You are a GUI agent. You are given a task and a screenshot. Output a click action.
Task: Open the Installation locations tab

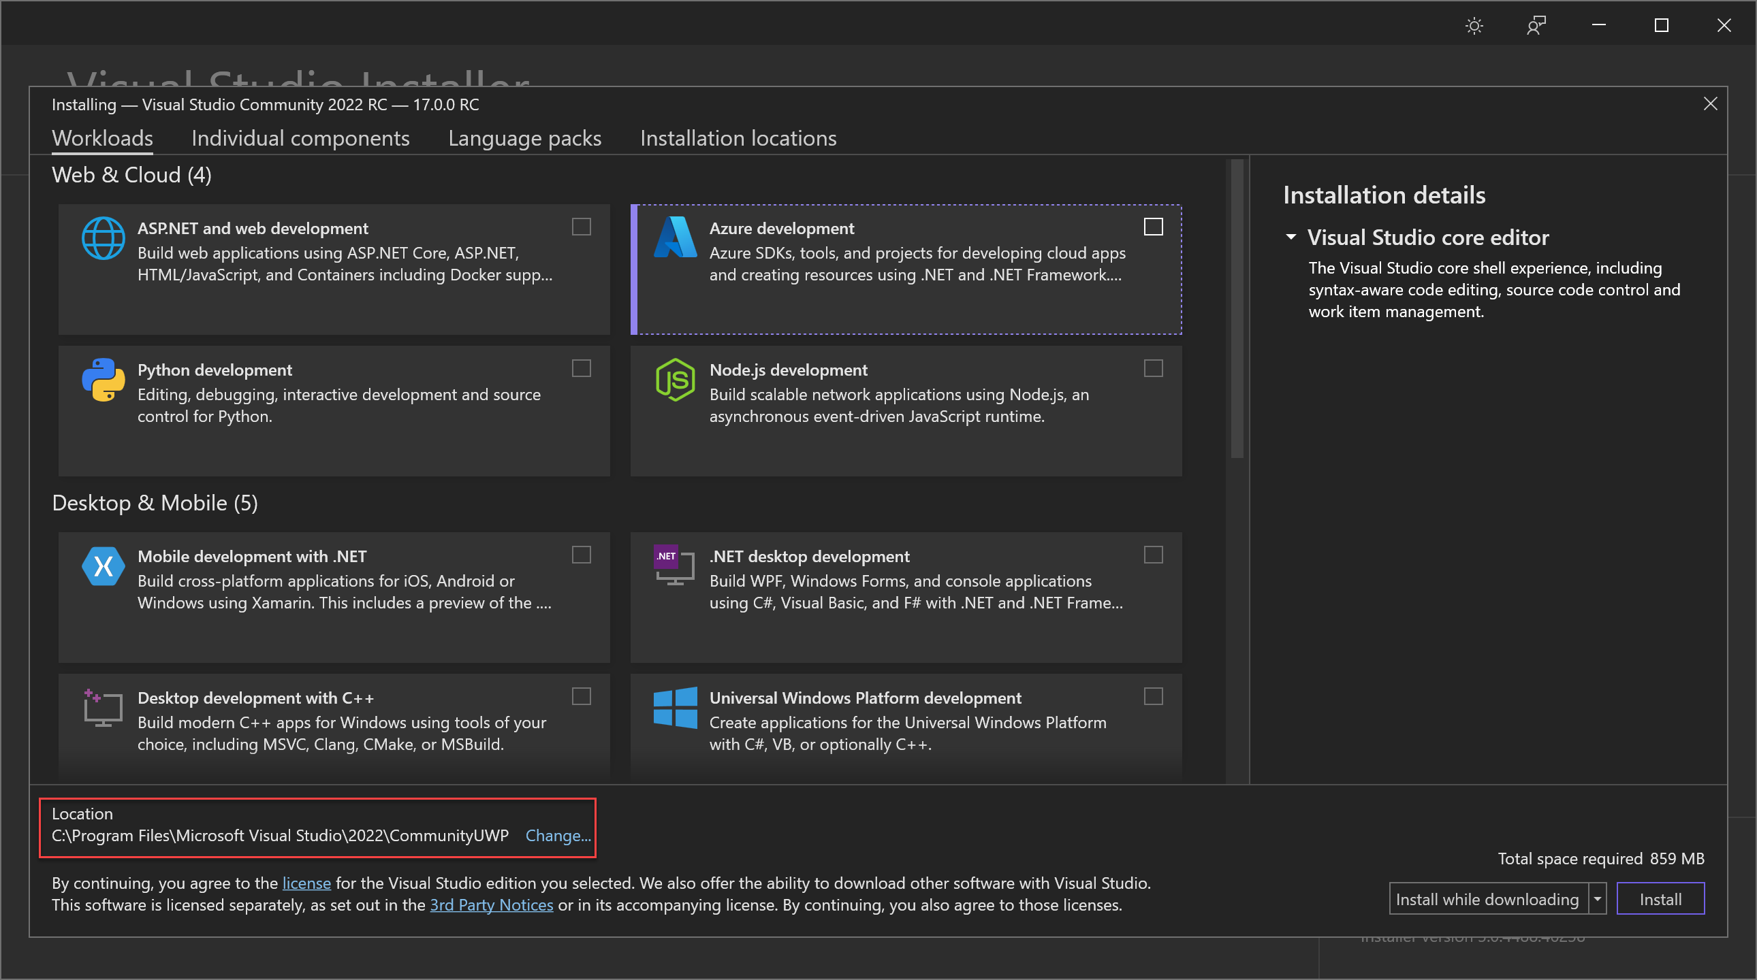(x=738, y=138)
